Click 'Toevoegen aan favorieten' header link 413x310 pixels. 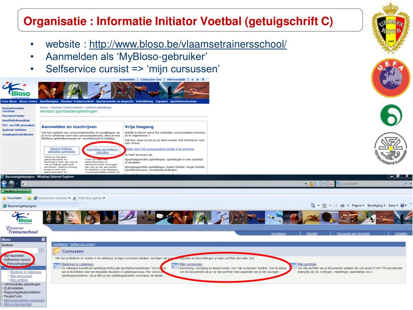coord(353,234)
